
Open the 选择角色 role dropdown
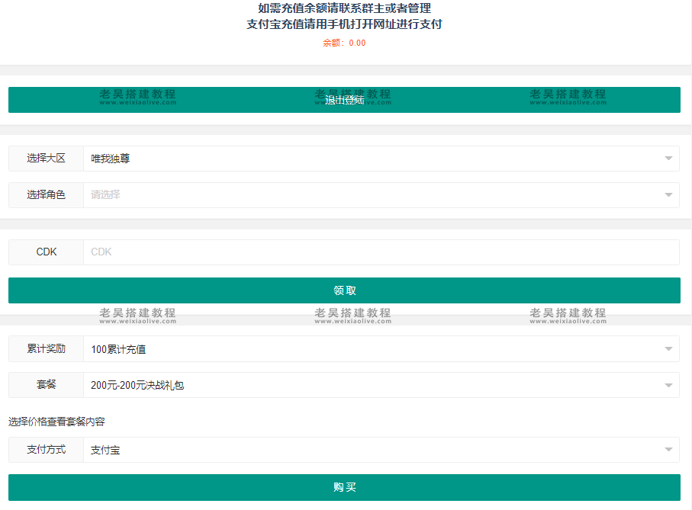point(381,195)
